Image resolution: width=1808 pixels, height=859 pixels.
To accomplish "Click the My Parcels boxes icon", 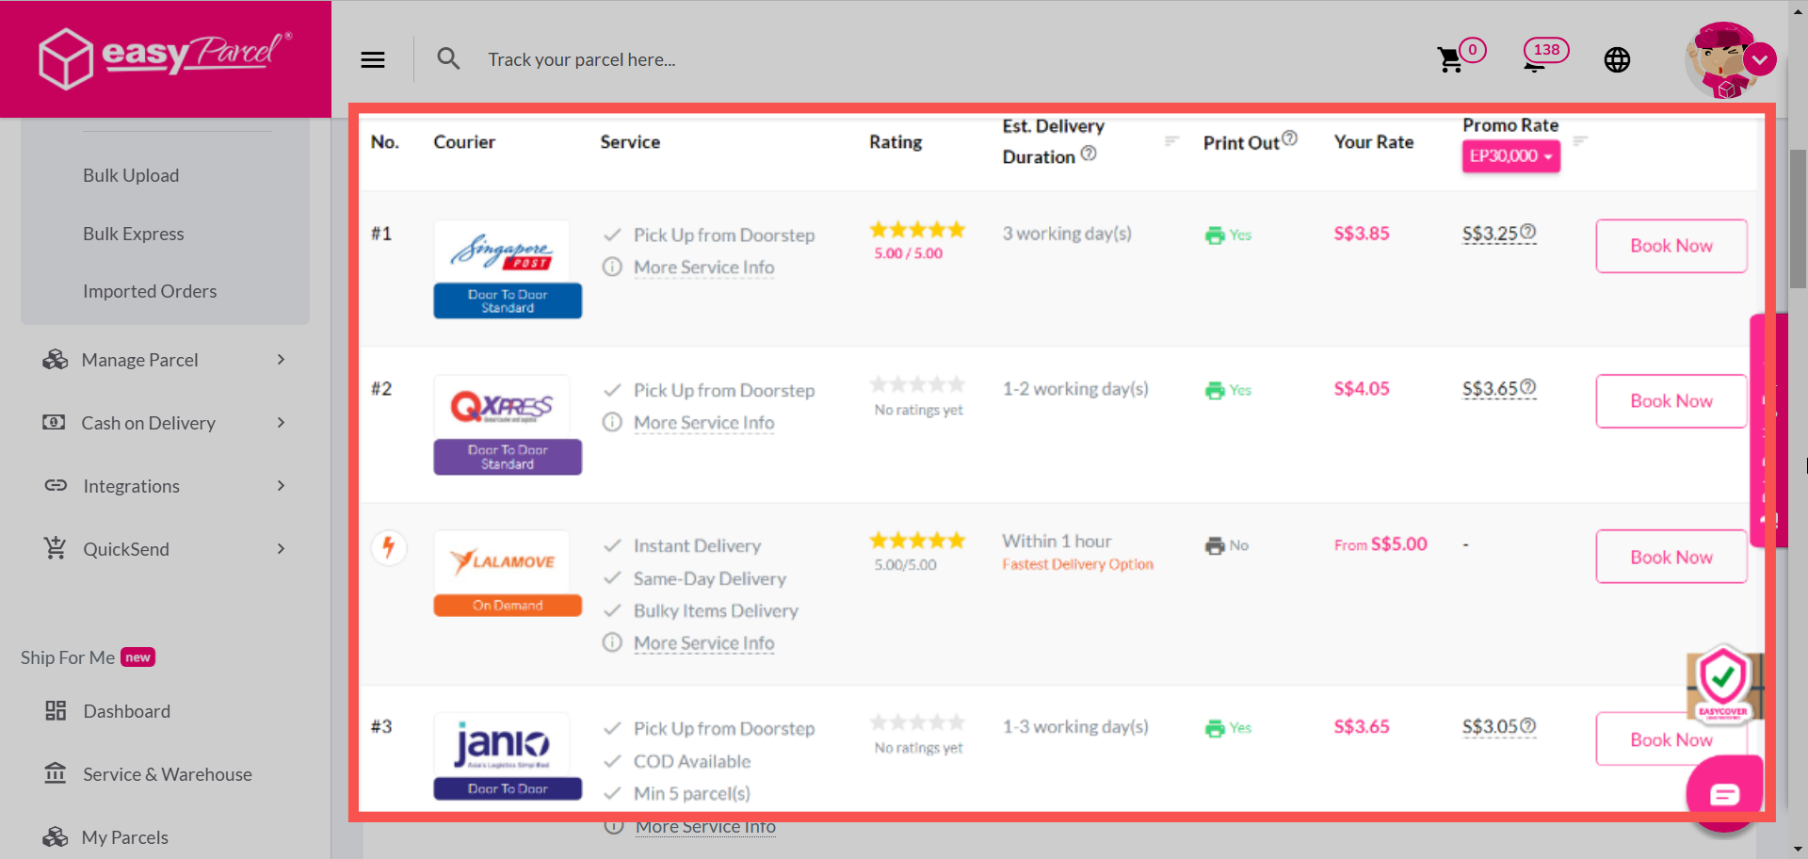I will [x=56, y=836].
